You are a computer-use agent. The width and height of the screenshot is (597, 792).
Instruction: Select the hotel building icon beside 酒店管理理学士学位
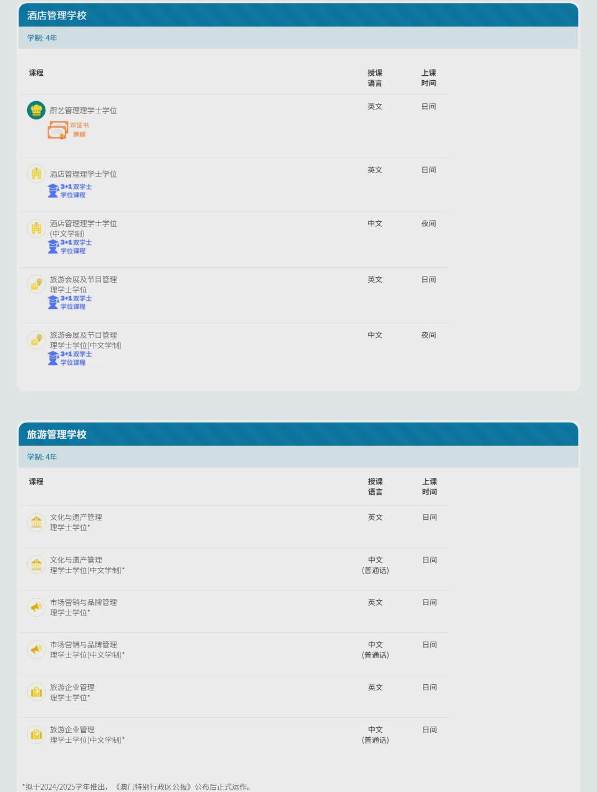[36, 173]
